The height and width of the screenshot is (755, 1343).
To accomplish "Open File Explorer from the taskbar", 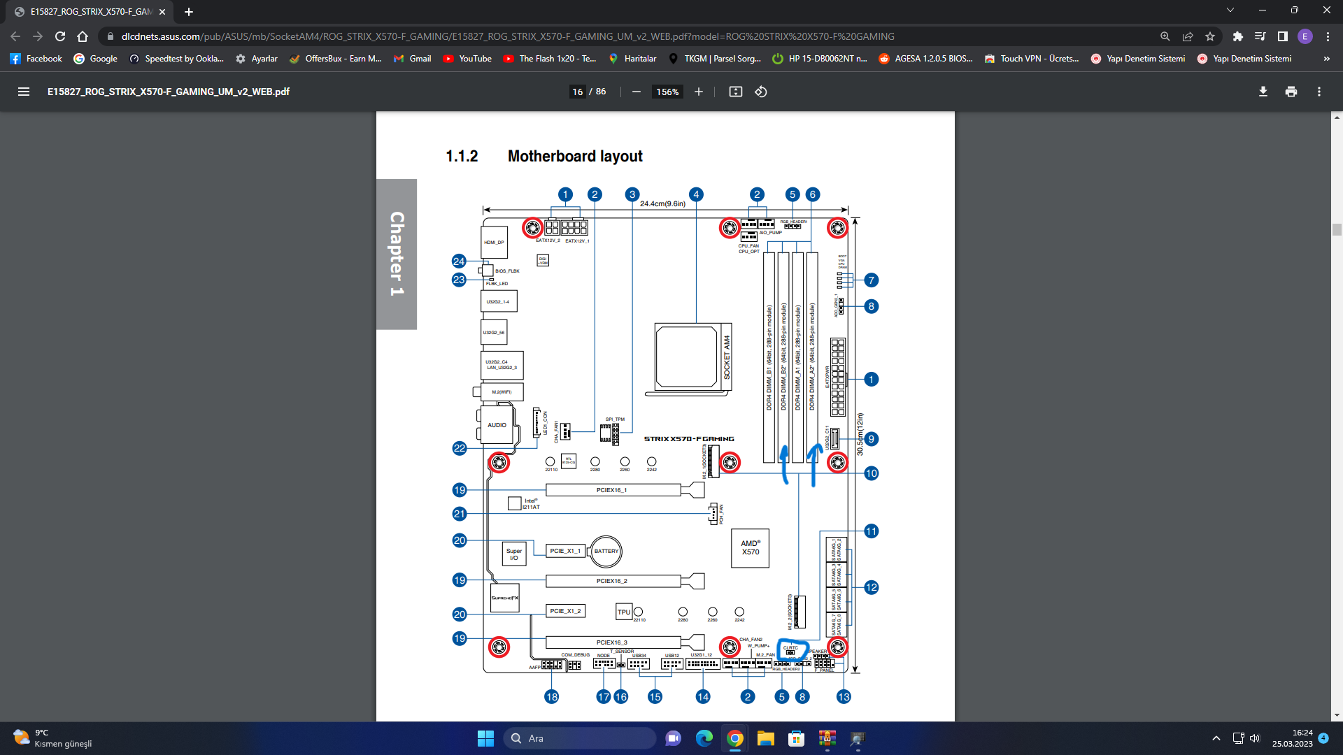I will click(765, 738).
